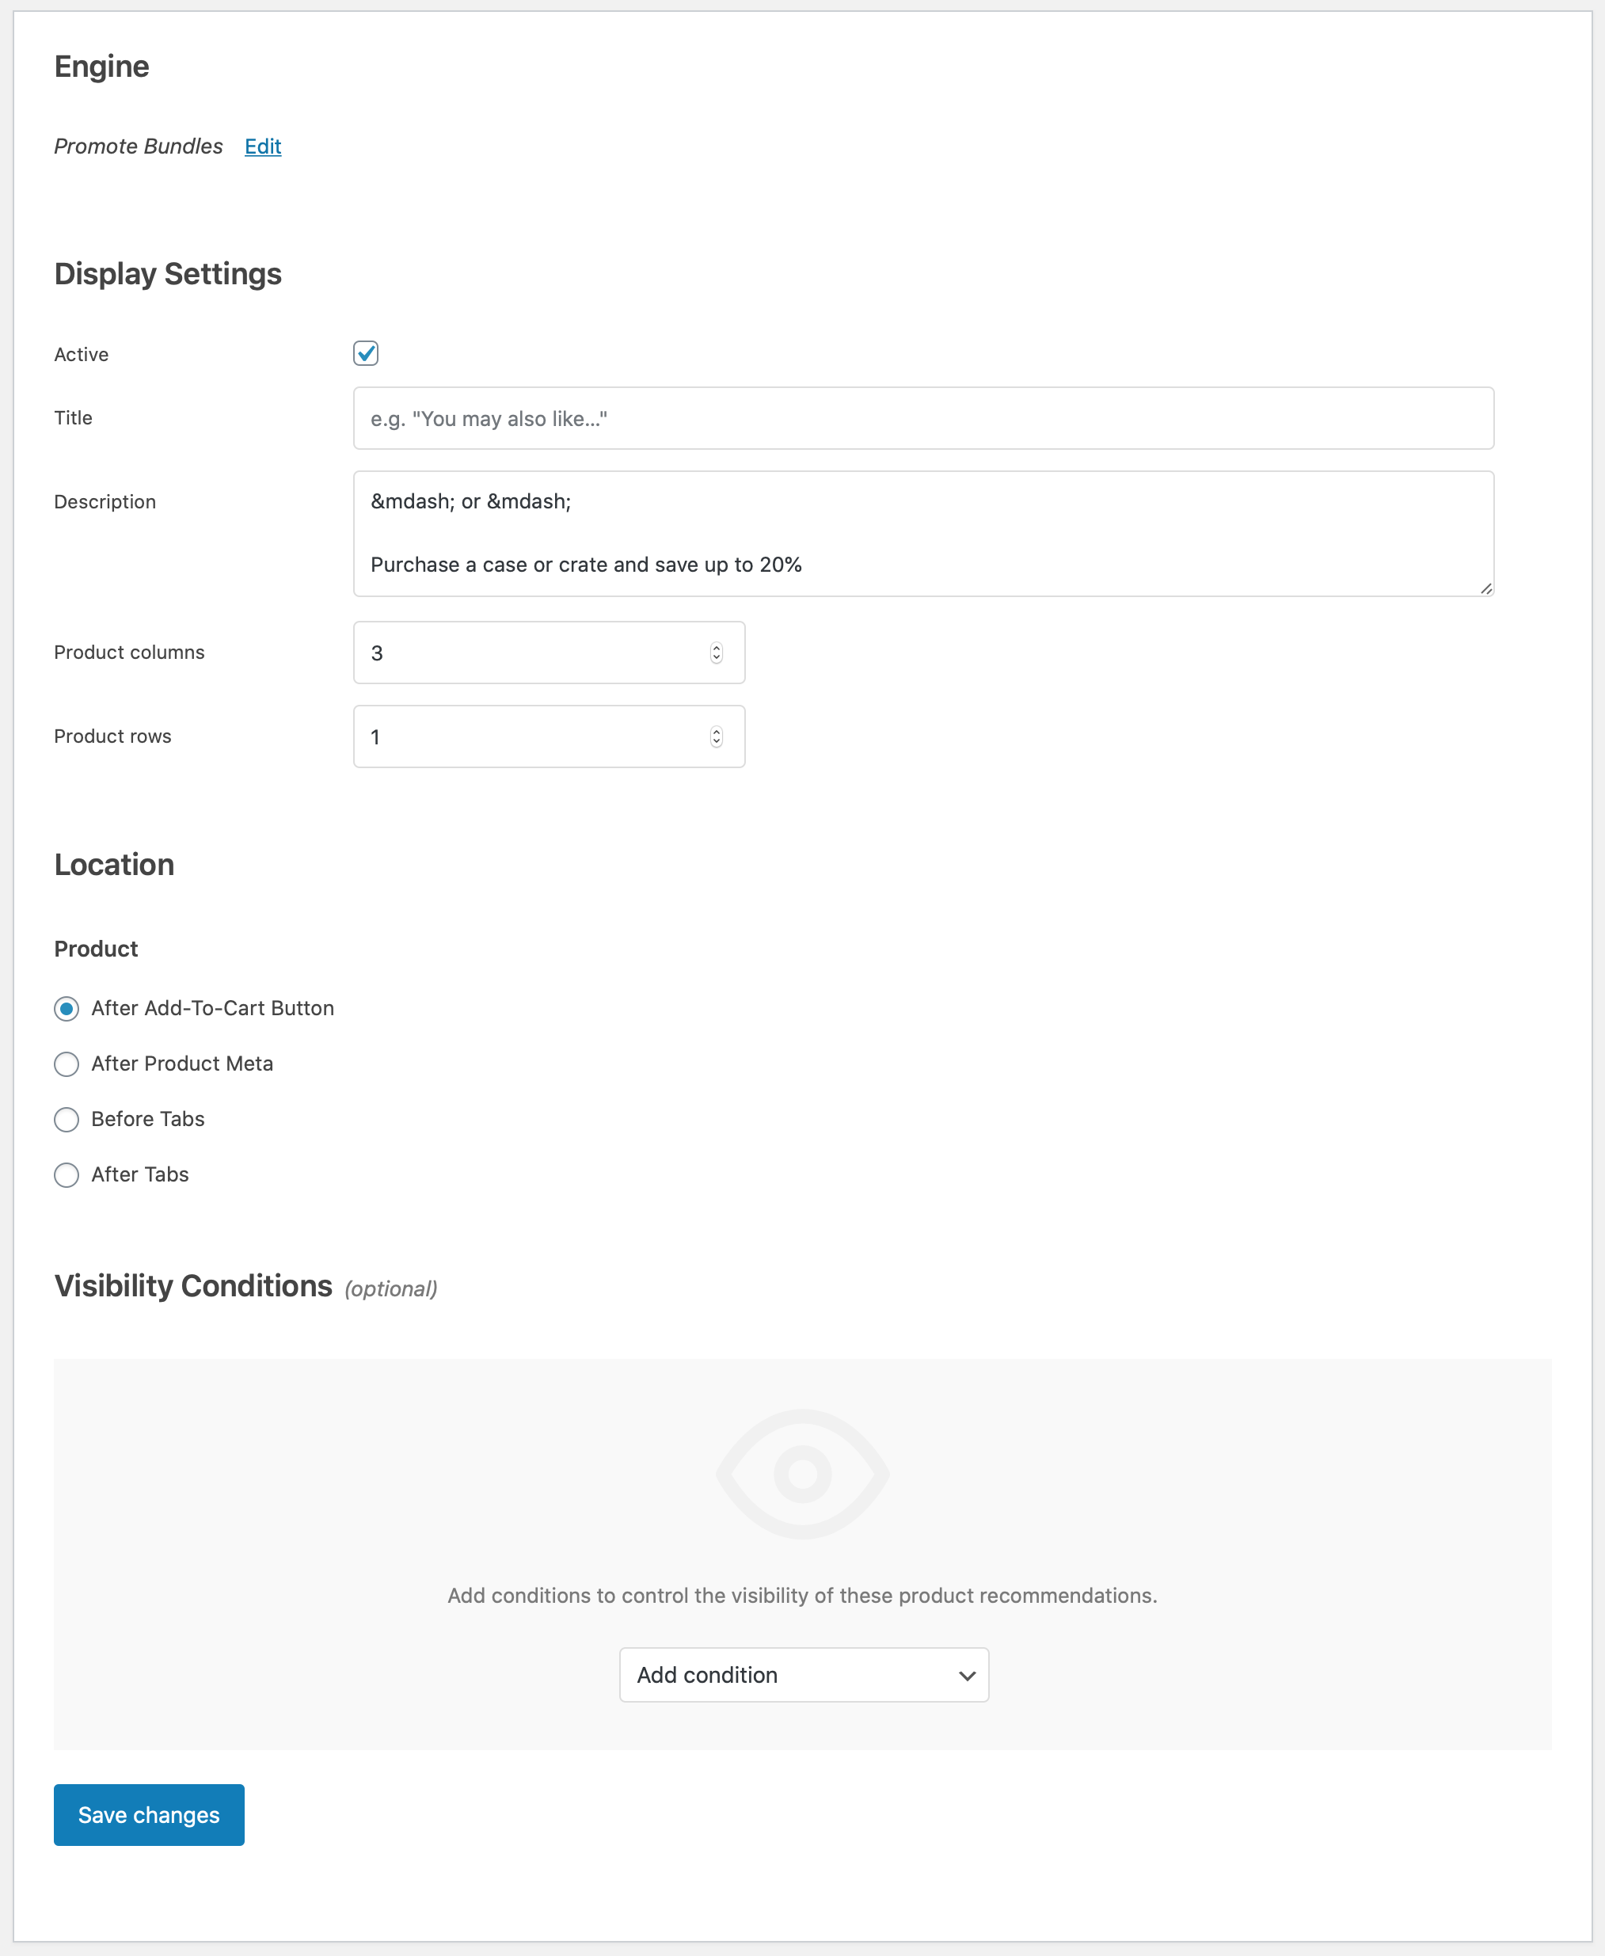Select After Add-To-Cart Button radio
Image resolution: width=1605 pixels, height=1956 pixels.
67,1009
